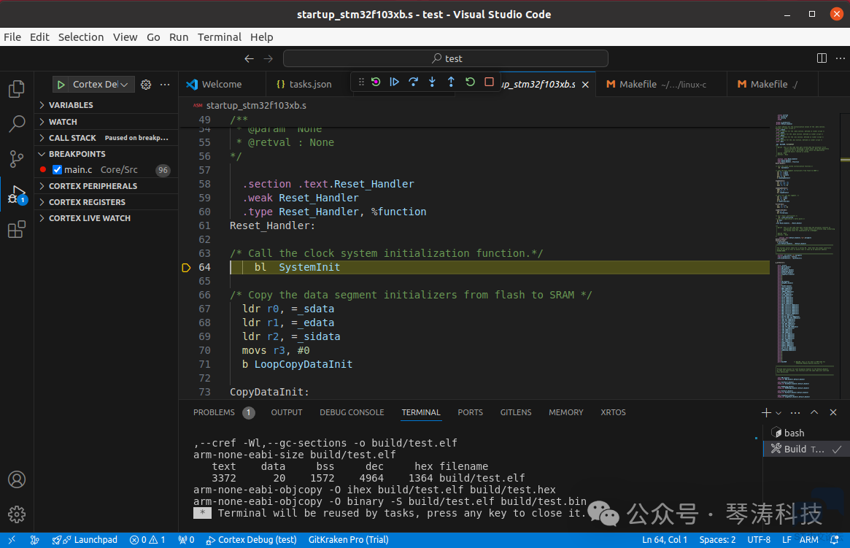Open the Terminal menu

point(219,37)
